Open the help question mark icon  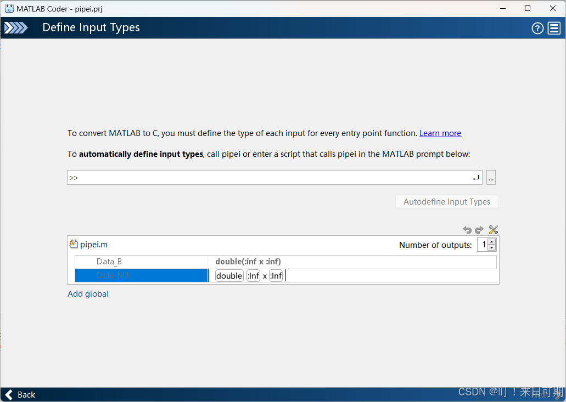[x=537, y=28]
